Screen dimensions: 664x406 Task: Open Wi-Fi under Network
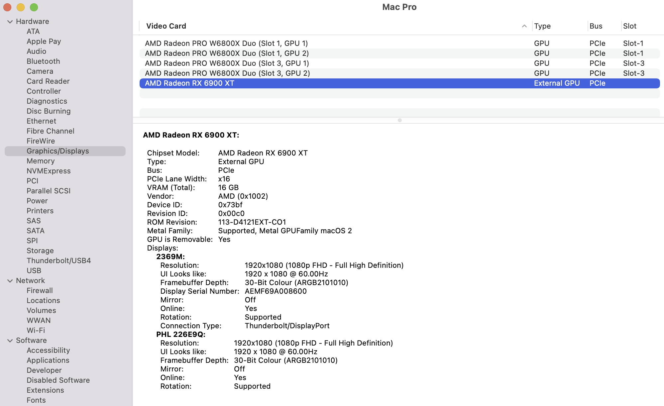tap(36, 330)
